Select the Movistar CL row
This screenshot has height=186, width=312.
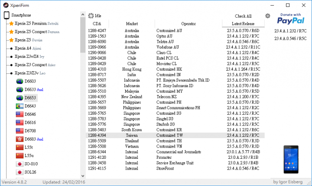[175, 64]
